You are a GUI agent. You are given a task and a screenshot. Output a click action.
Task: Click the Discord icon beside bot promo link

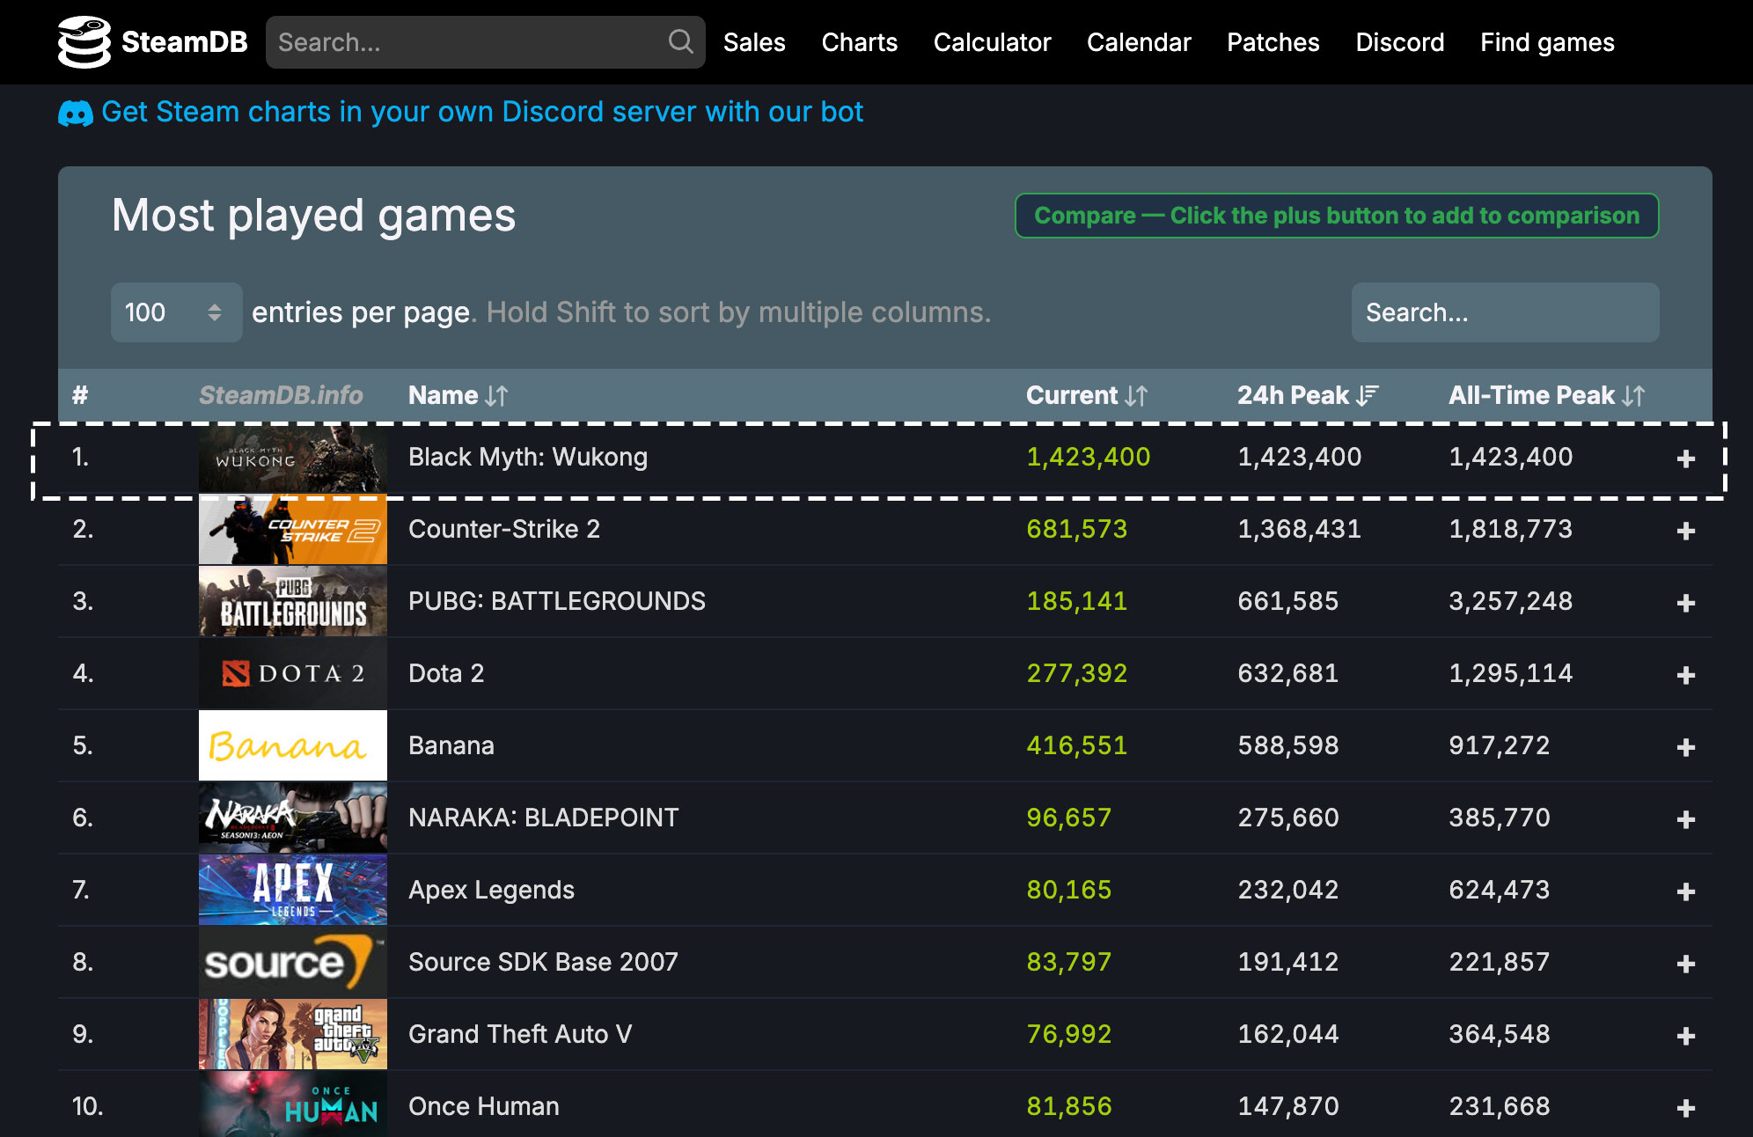tap(76, 113)
